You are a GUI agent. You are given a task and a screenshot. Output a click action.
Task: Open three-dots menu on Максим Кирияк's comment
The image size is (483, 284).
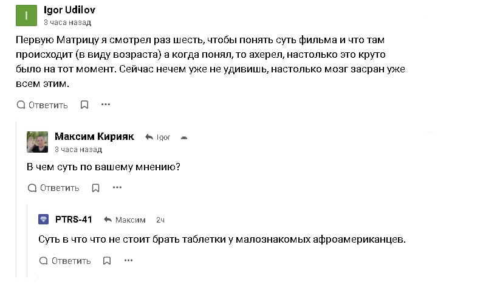(117, 188)
